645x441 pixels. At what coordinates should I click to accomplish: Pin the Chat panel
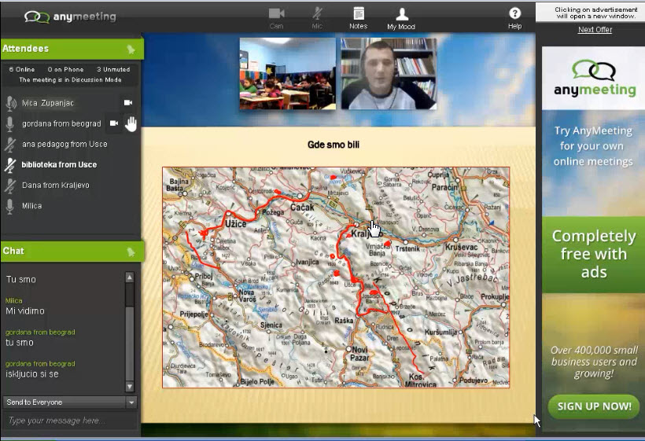pyautogui.click(x=131, y=252)
